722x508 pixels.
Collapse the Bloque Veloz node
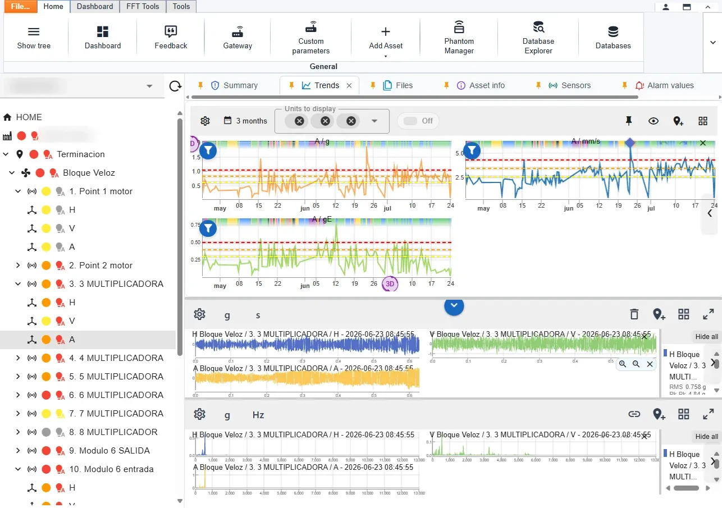12,172
